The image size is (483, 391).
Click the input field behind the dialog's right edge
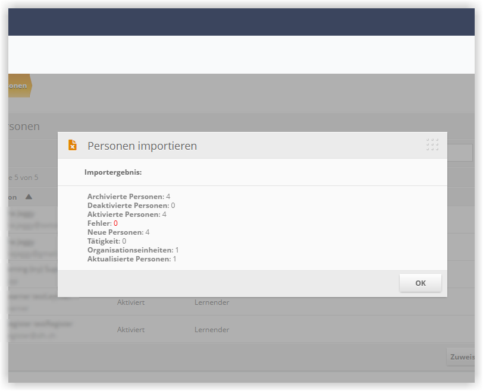pyautogui.click(x=460, y=153)
